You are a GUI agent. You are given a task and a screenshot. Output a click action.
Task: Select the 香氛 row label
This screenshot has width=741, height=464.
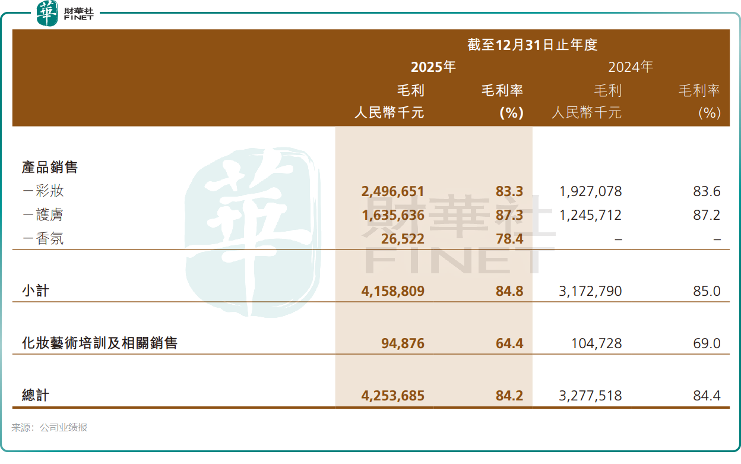[43, 239]
